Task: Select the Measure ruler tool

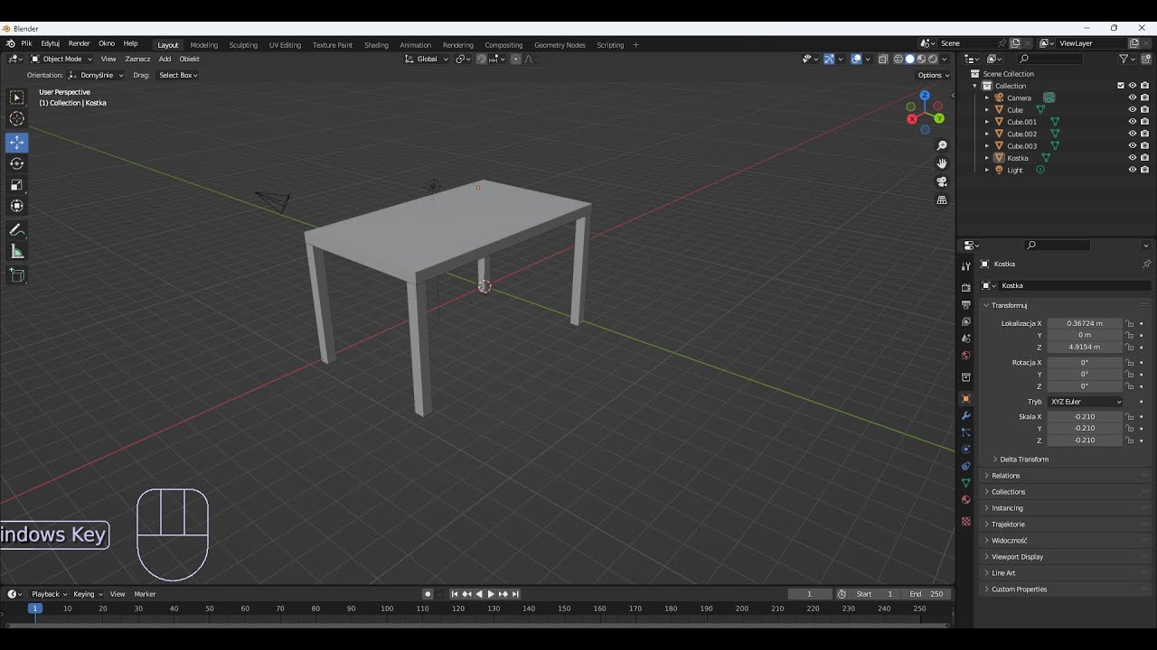Action: coord(17,252)
